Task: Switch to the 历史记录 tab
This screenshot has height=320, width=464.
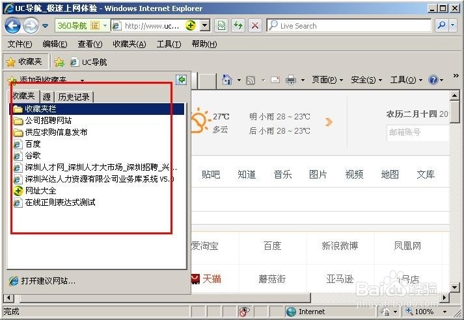Action: point(74,97)
